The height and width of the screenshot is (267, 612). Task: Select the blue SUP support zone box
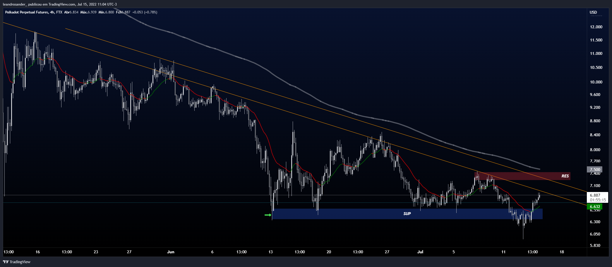coord(407,214)
